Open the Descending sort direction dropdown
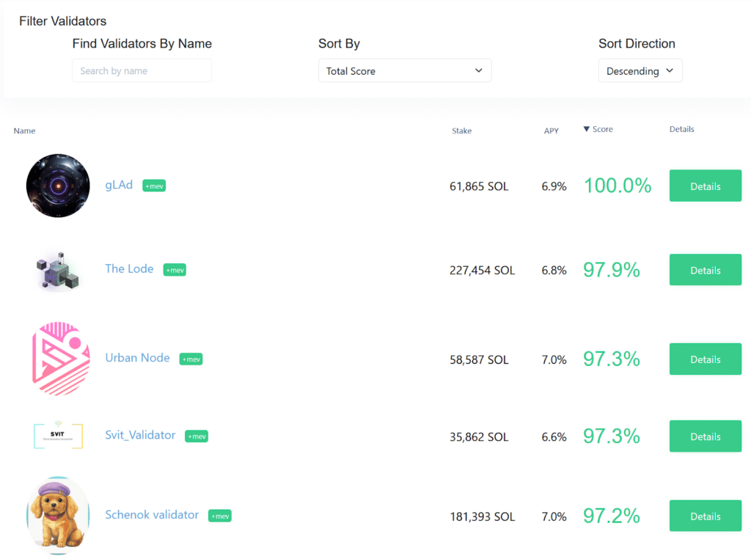The height and width of the screenshot is (556, 751). point(640,70)
